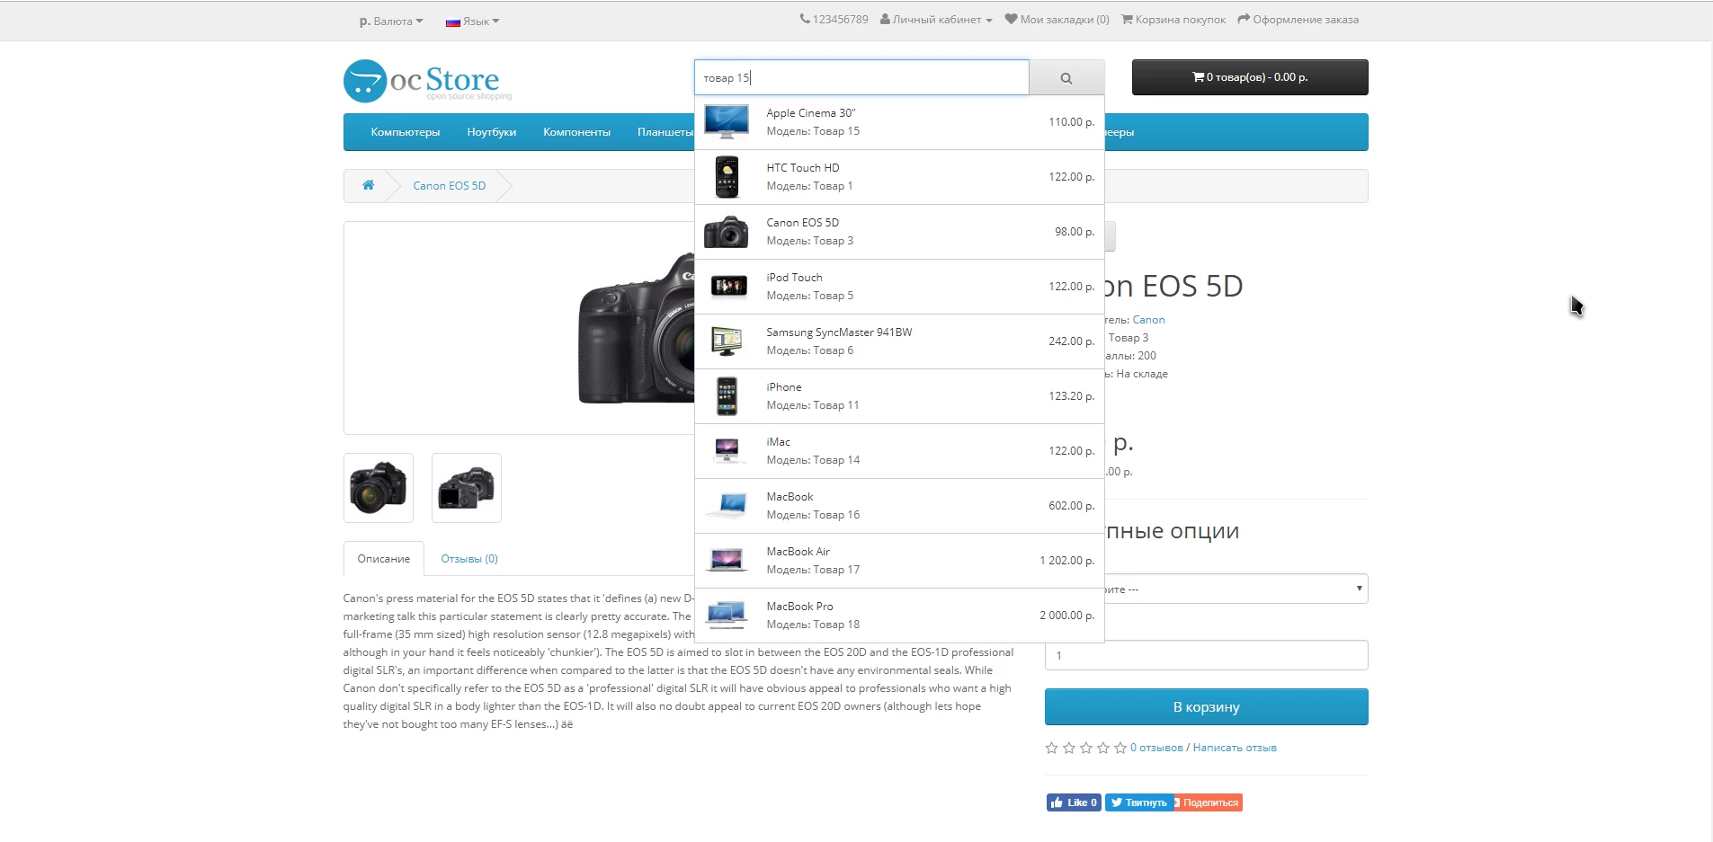
Task: Open Компьютеры menu category
Action: [x=406, y=132]
